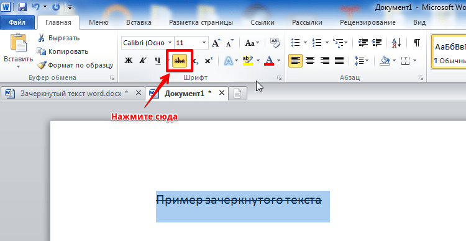Apply text effects with the glowing A icon

click(228, 61)
